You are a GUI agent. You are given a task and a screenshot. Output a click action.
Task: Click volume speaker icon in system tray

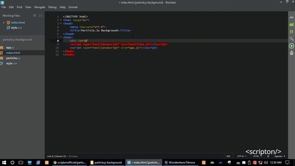tap(266, 162)
